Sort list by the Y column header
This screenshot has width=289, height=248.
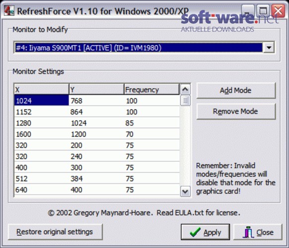[96, 89]
